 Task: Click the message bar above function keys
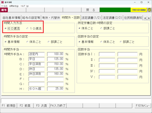[x=76, y=101]
